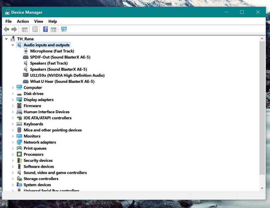The image size is (270, 208).
Task: Select the Security devices label
Action: coord(38,160)
